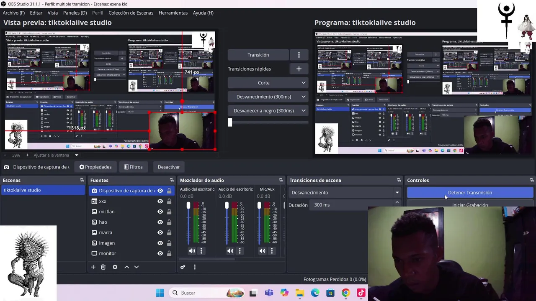The width and height of the screenshot is (536, 301).
Task: Open the Paneles menu
Action: (x=75, y=13)
